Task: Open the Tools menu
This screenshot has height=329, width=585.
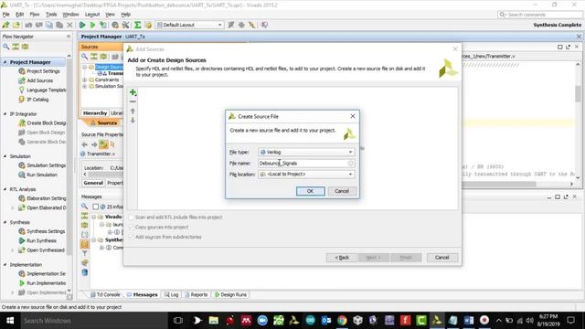Action: point(51,15)
